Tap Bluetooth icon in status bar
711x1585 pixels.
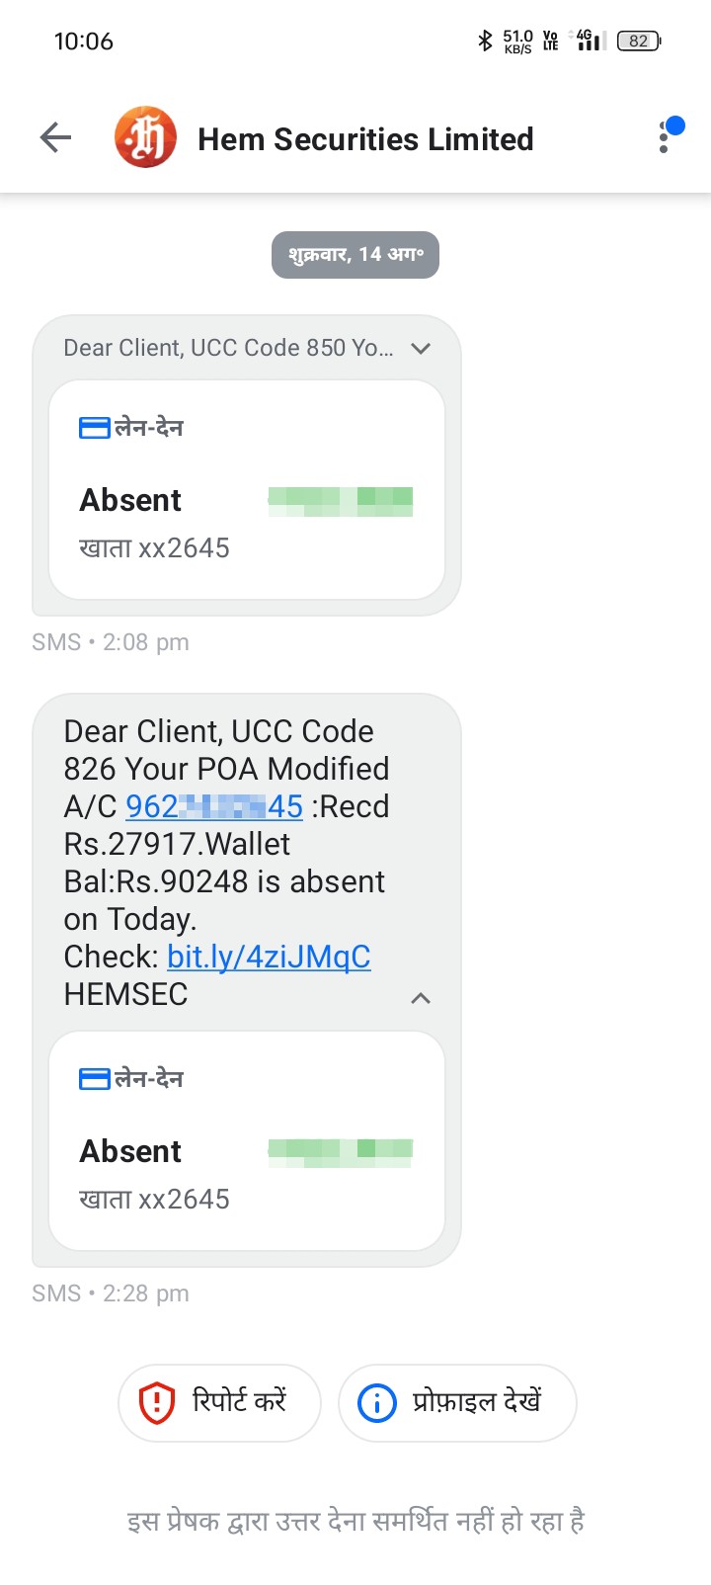click(x=484, y=41)
